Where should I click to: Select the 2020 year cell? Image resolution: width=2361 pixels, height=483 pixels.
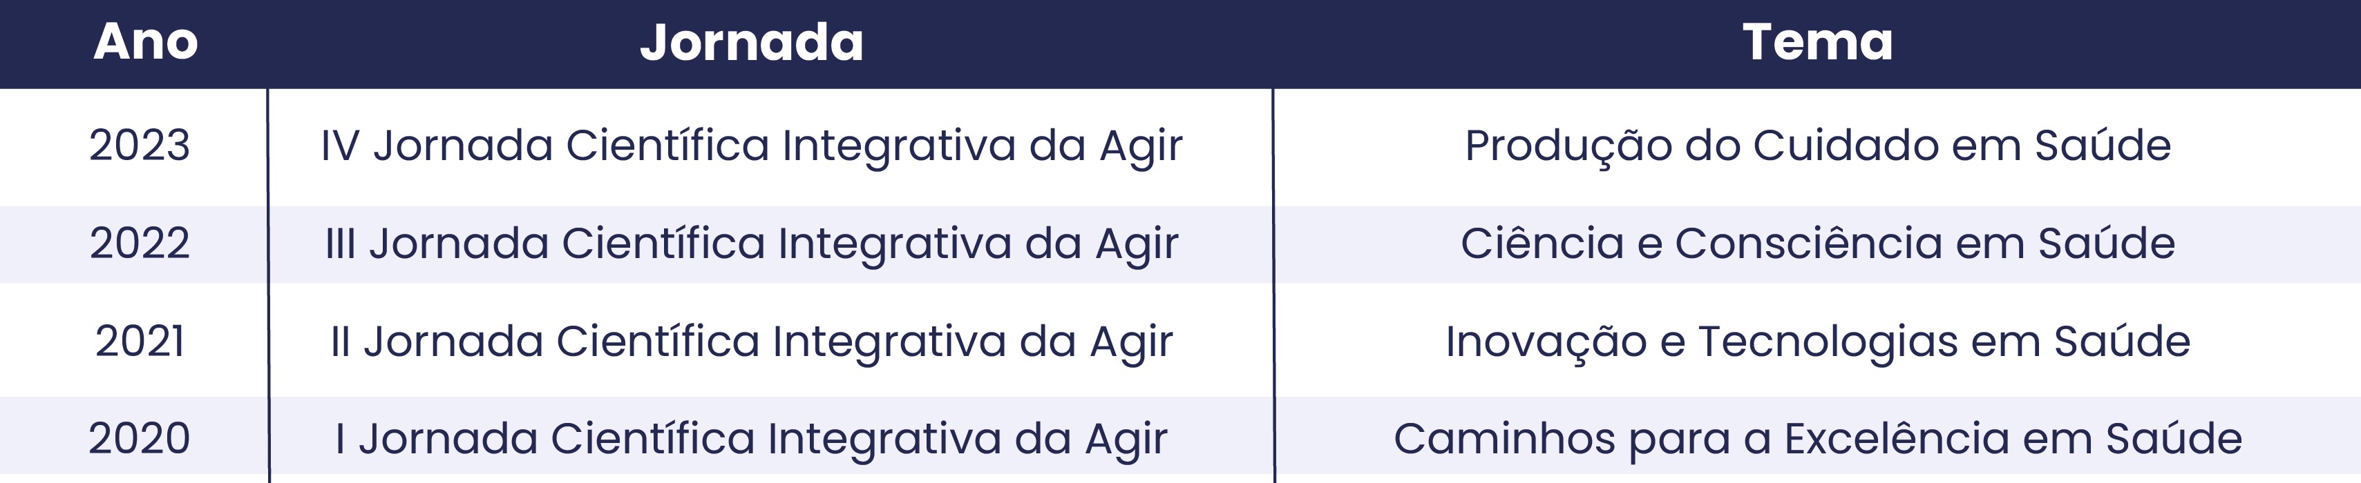pos(140,438)
